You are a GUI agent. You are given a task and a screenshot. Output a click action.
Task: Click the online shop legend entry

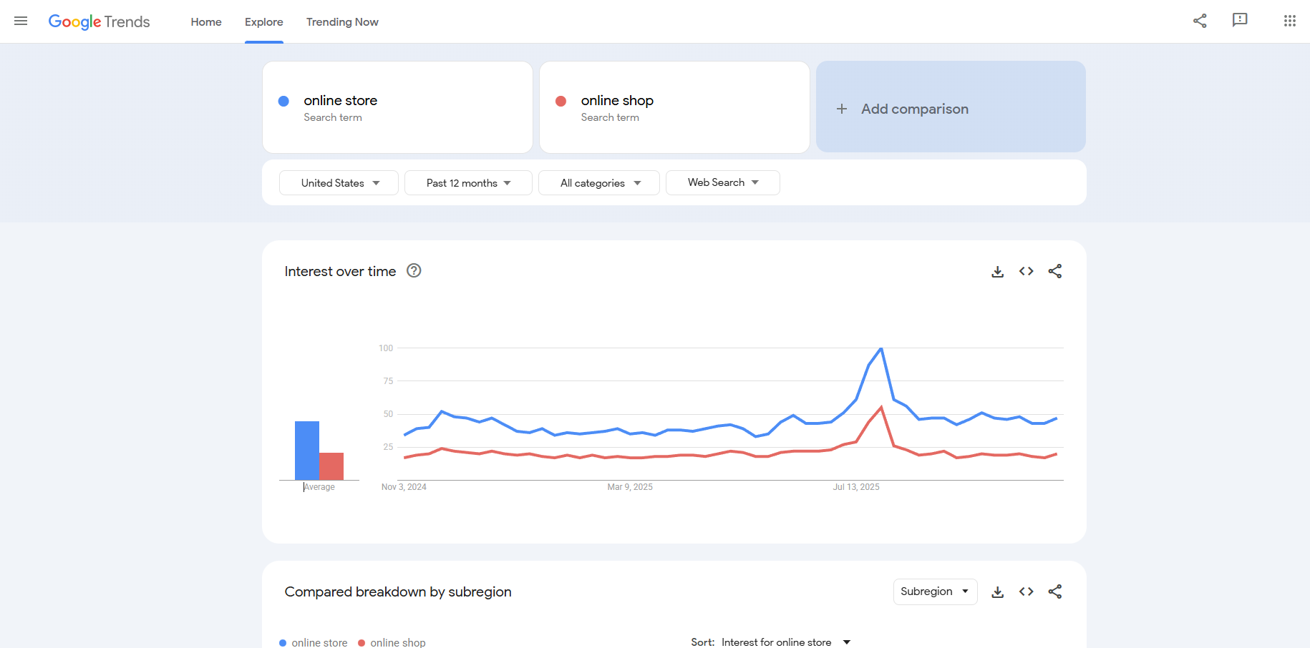392,642
